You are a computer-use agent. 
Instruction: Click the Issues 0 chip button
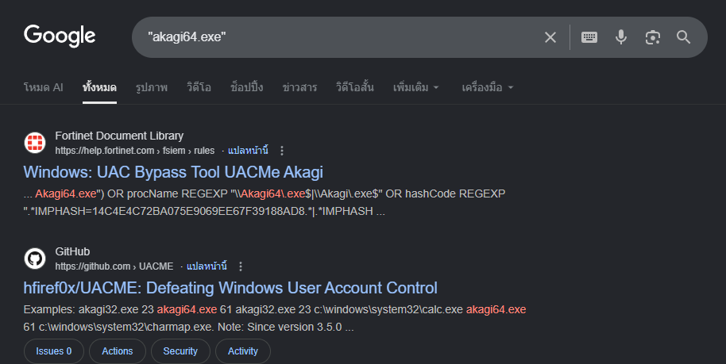[x=53, y=351]
